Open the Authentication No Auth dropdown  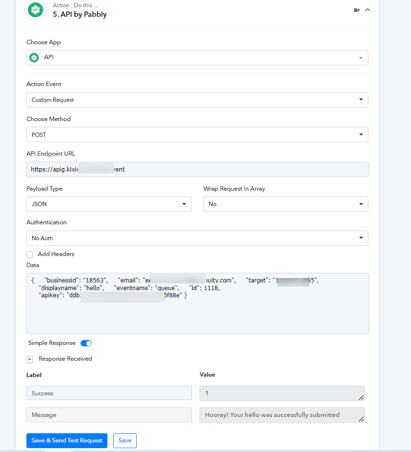pyautogui.click(x=197, y=238)
